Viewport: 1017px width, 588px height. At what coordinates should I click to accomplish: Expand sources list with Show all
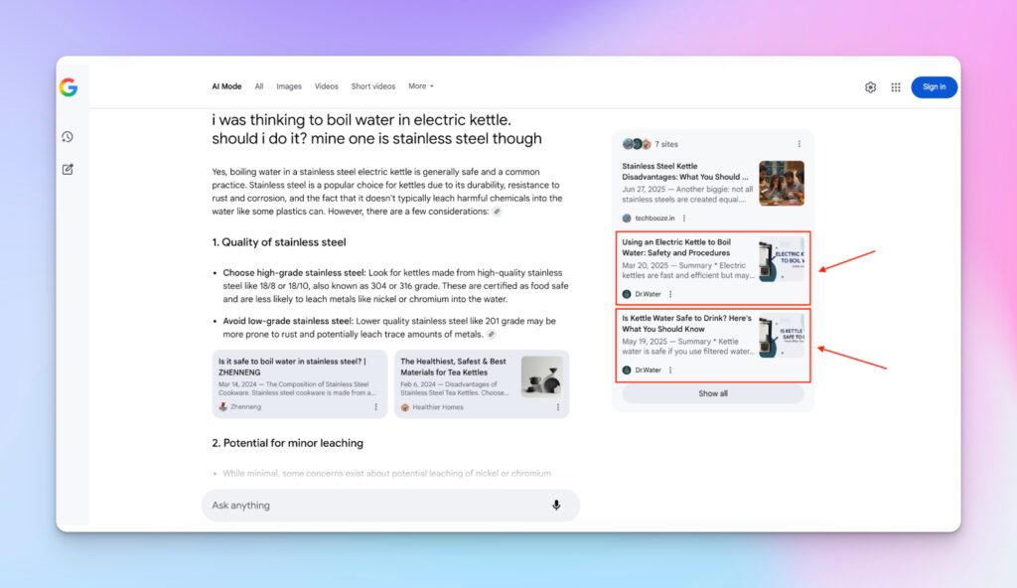(x=712, y=394)
